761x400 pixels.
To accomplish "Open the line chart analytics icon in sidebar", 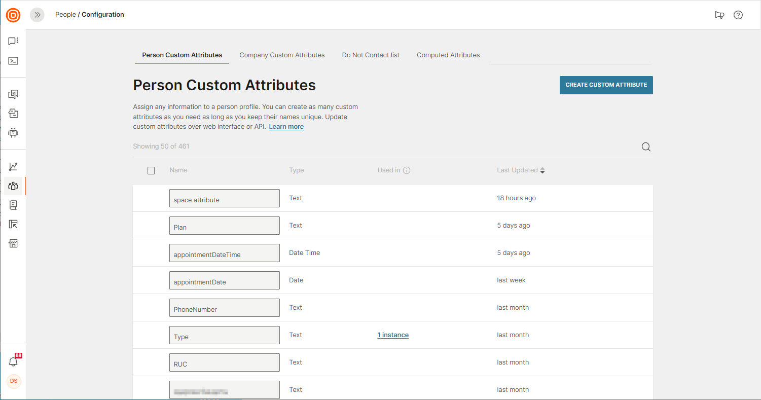I will (x=13, y=166).
